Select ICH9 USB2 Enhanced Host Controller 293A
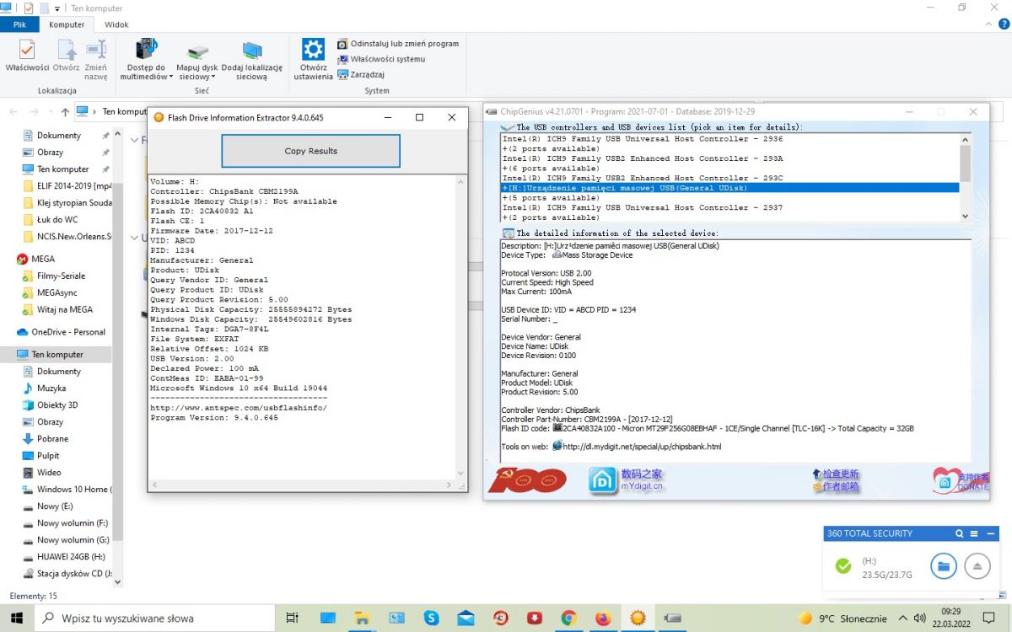 (730, 158)
